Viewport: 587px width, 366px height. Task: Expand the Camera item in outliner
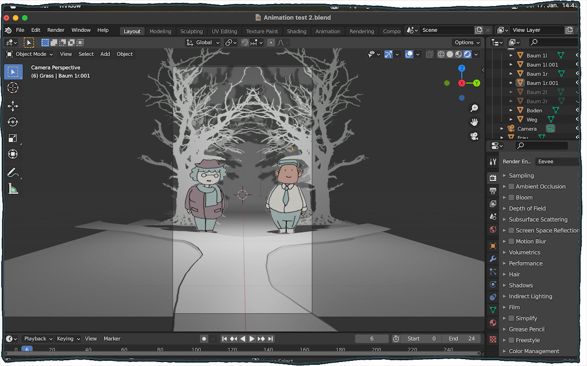(x=502, y=129)
